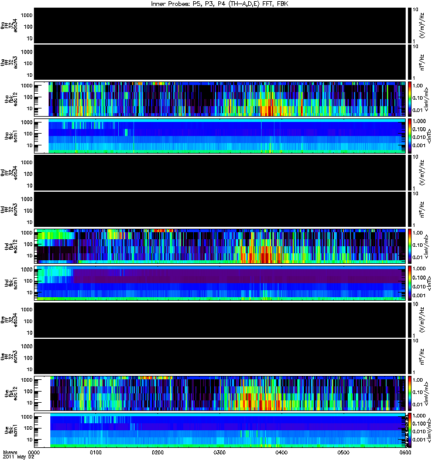Select the black the fff 32 edc34 panel

pyautogui.click(x=220, y=320)
